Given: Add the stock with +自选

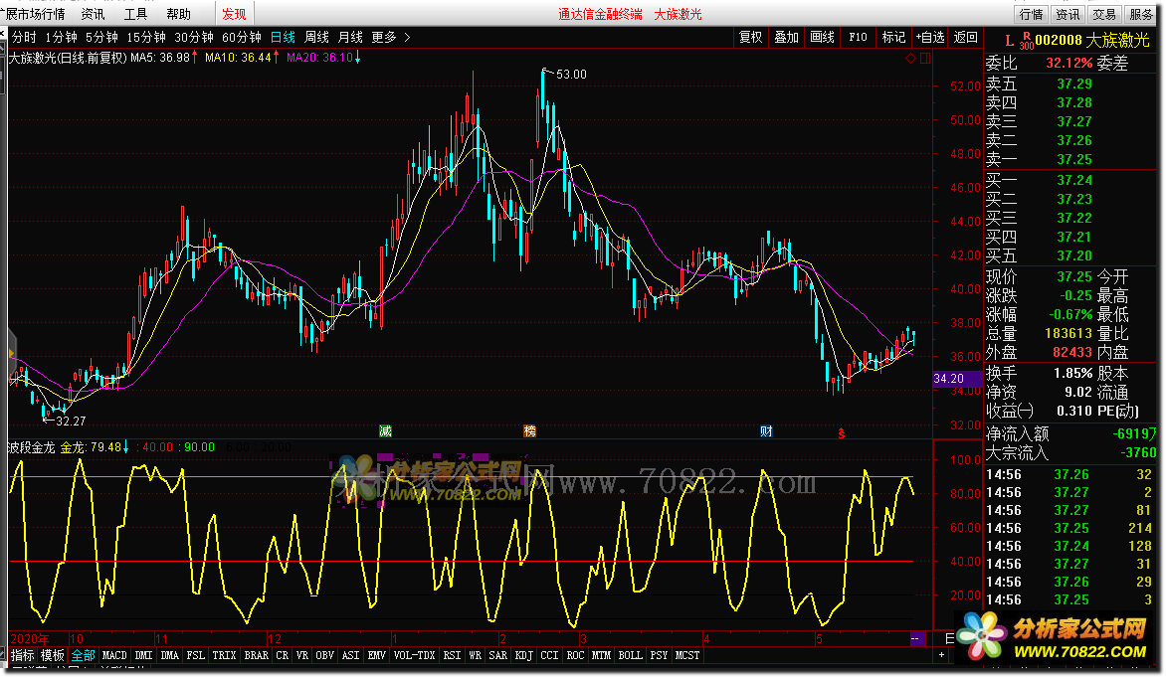Looking at the screenshot, I should [929, 37].
